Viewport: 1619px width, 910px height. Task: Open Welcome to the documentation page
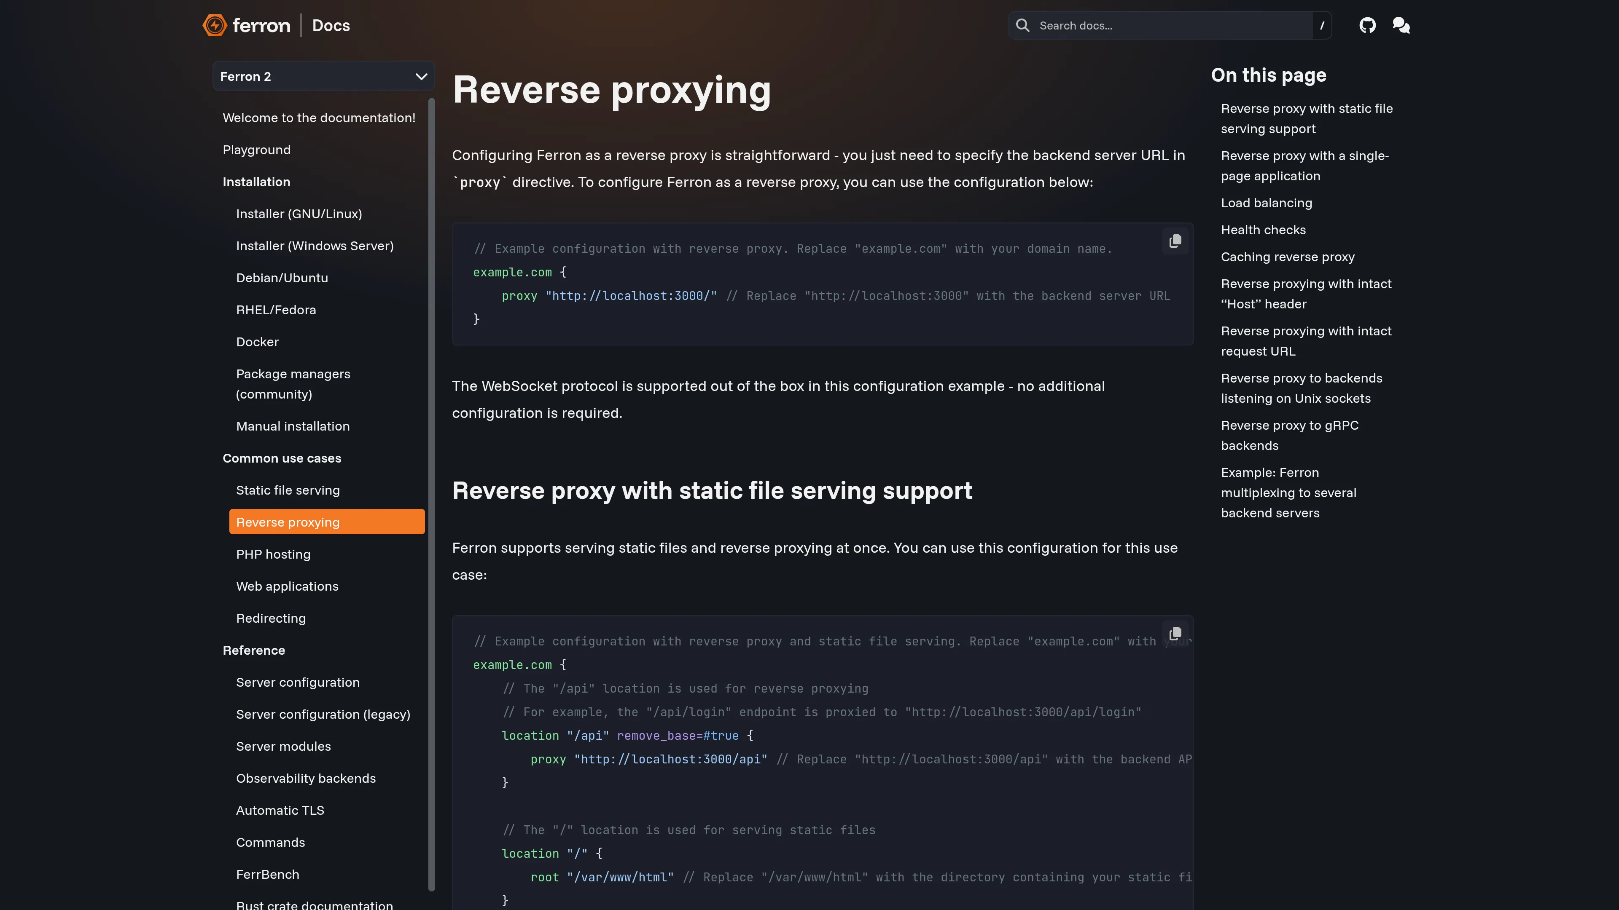pyautogui.click(x=319, y=118)
